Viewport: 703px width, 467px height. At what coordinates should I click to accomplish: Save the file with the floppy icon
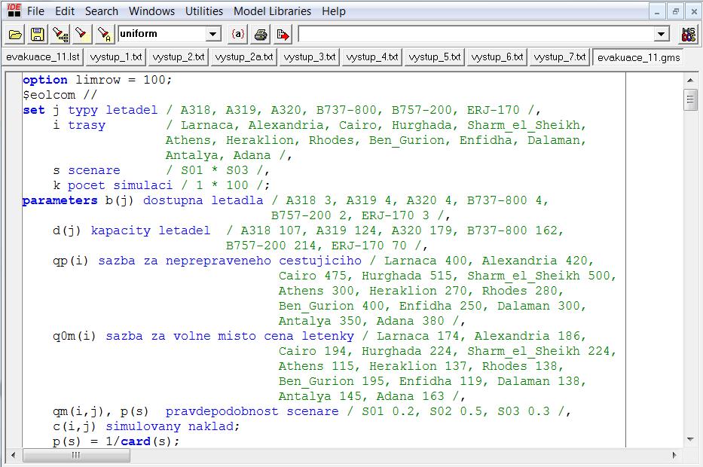coord(37,35)
